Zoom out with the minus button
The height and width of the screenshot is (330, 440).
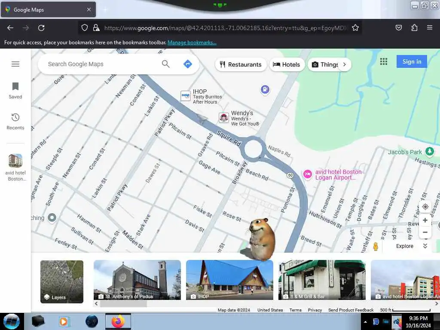pyautogui.click(x=425, y=232)
